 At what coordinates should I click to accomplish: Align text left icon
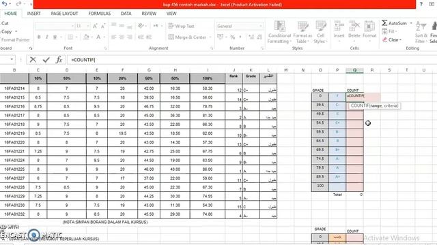114,37
